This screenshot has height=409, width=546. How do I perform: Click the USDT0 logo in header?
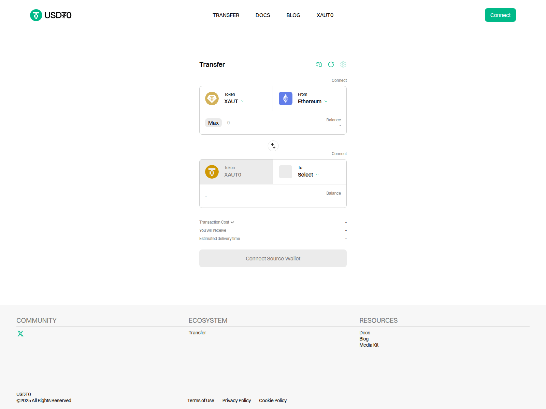(51, 15)
